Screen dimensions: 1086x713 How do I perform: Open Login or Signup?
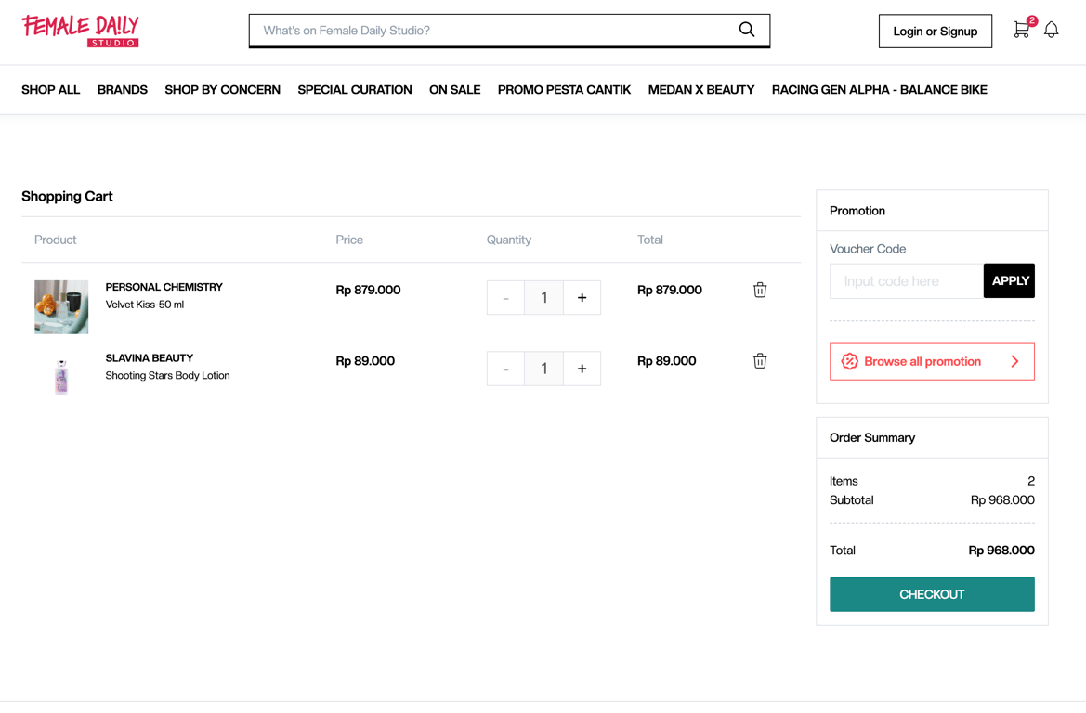[935, 32]
